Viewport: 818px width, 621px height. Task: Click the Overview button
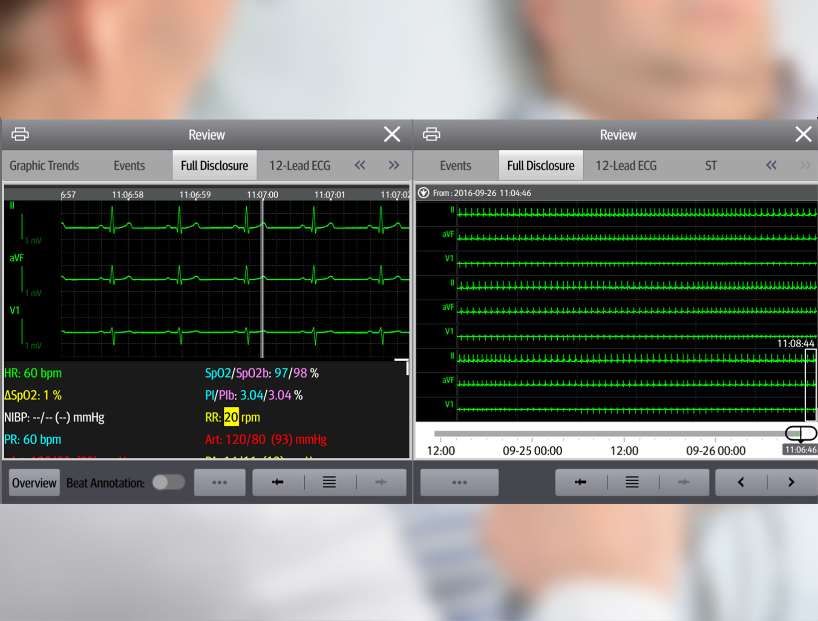pos(34,483)
